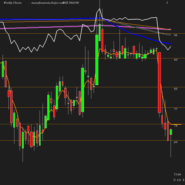The image size is (185, 185).
Task: Click the 69 price axis label
Action: click(x=175, y=142)
